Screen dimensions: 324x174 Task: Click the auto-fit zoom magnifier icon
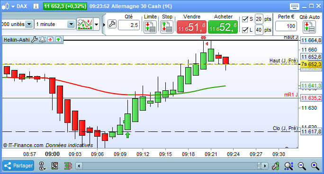(x=288, y=166)
